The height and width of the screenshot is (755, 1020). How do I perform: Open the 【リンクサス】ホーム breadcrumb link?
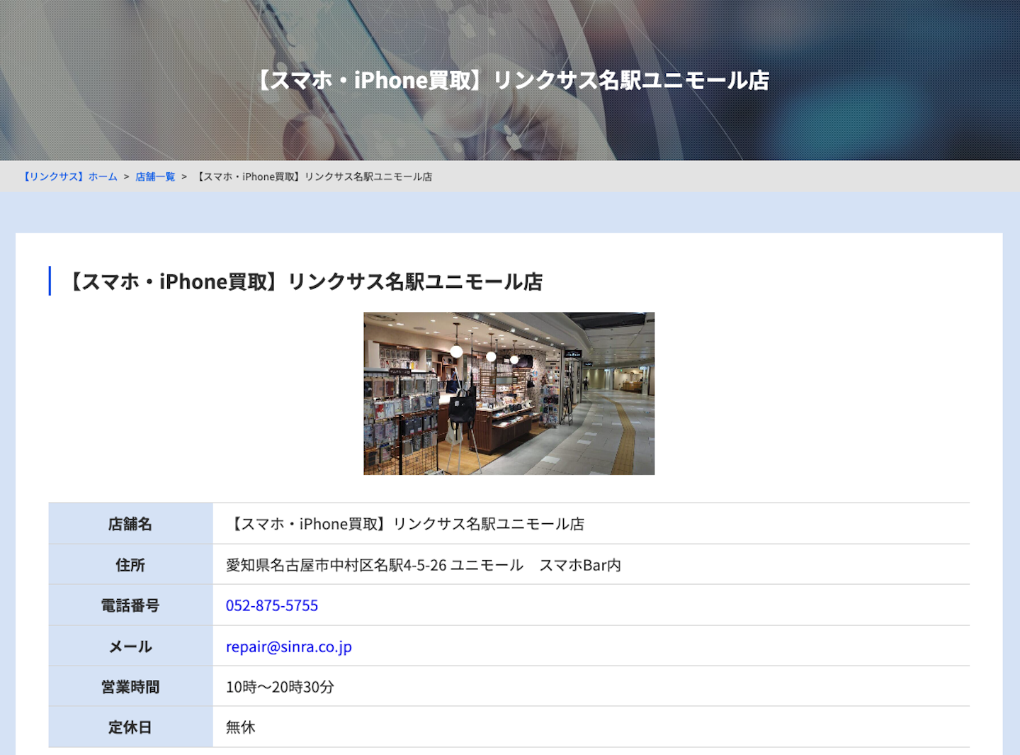[x=70, y=177]
